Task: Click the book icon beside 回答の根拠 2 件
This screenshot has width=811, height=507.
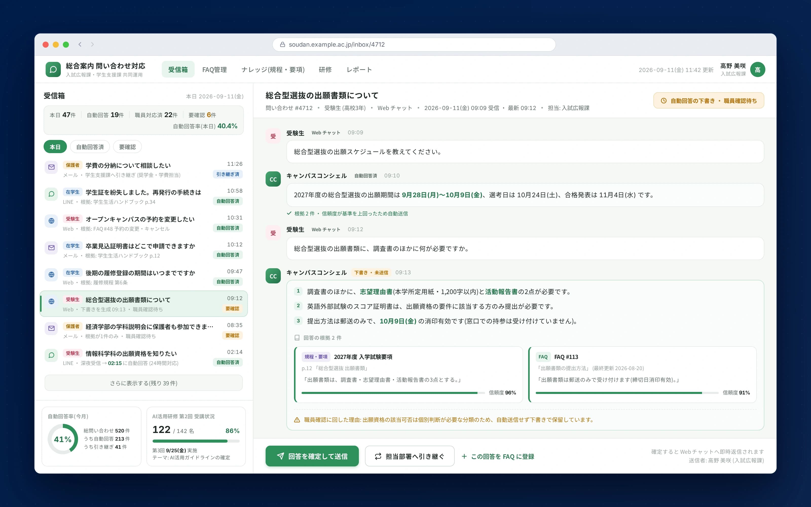Action: pyautogui.click(x=297, y=338)
